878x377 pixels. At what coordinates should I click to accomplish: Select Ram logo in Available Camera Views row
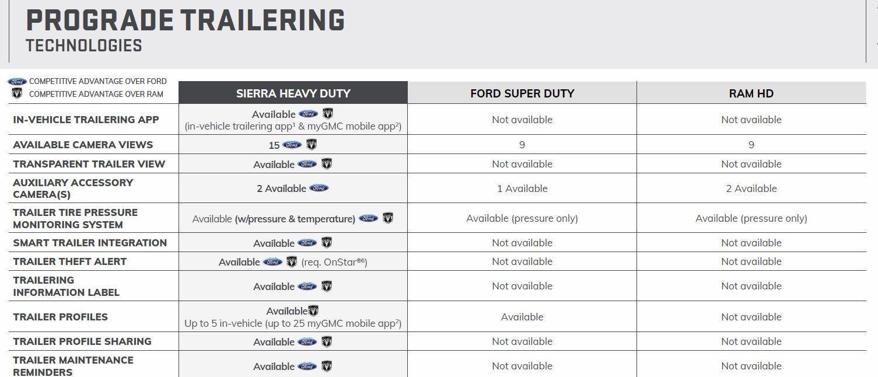[312, 144]
